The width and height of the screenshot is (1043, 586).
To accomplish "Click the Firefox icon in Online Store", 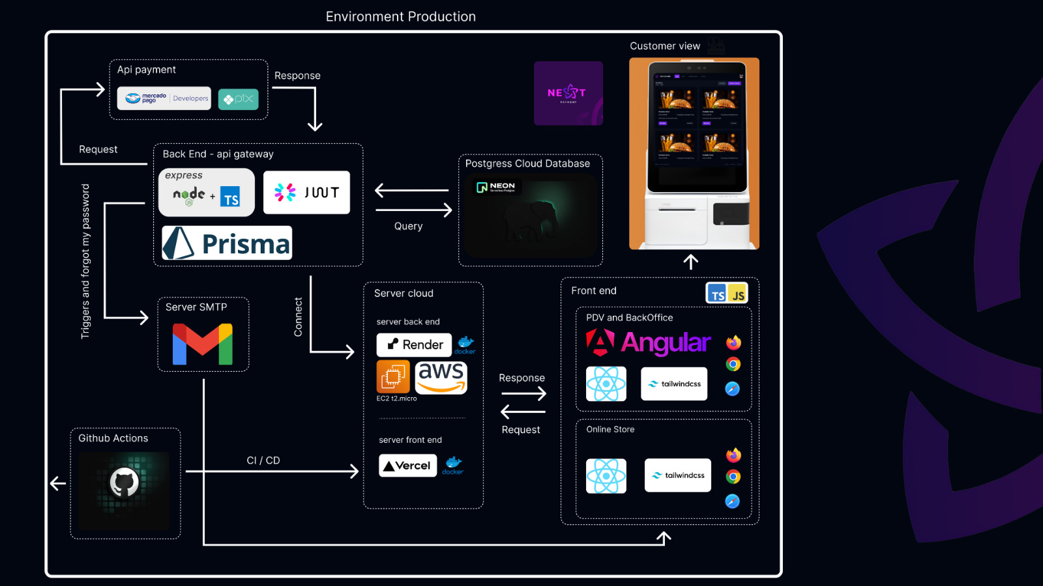I will [x=733, y=454].
